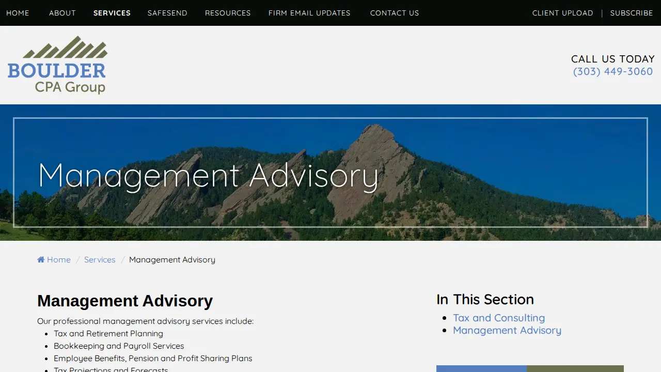The width and height of the screenshot is (661, 372).
Task: Open the About menu item
Action: click(62, 13)
